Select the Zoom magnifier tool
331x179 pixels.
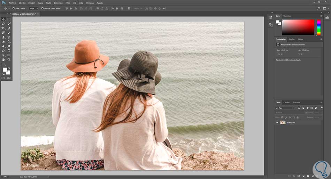9,59
